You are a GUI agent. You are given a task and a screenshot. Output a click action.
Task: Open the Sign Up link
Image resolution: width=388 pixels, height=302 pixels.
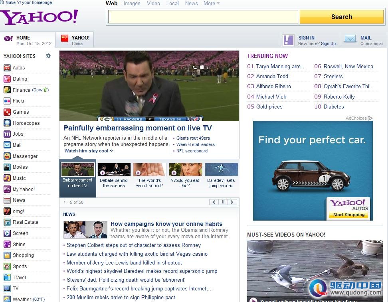329,44
